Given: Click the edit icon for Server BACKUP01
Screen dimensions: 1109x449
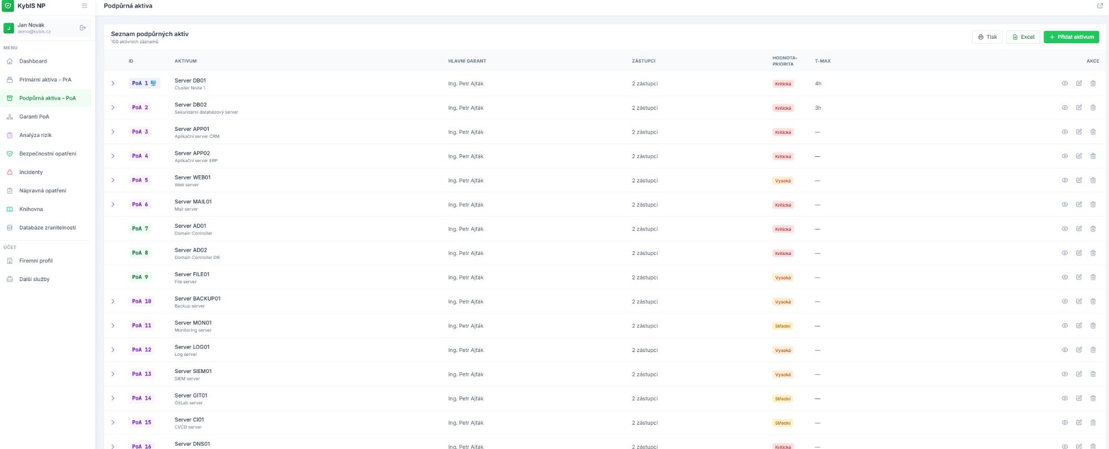Looking at the screenshot, I should coord(1079,302).
